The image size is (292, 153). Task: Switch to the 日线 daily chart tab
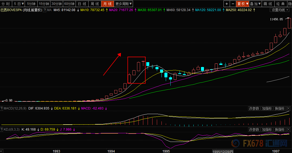click(x=82, y=4)
